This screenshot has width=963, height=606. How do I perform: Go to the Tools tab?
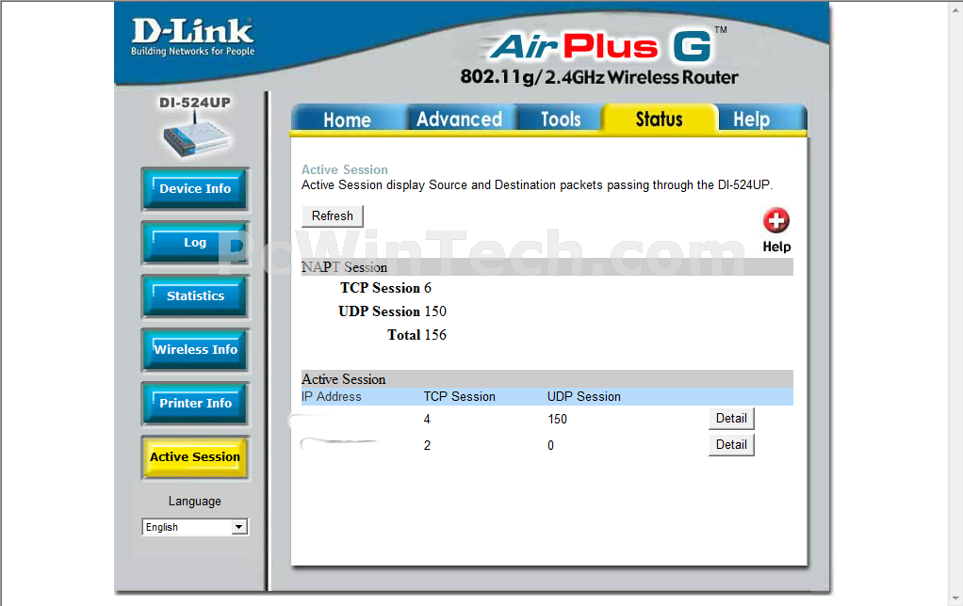point(561,119)
